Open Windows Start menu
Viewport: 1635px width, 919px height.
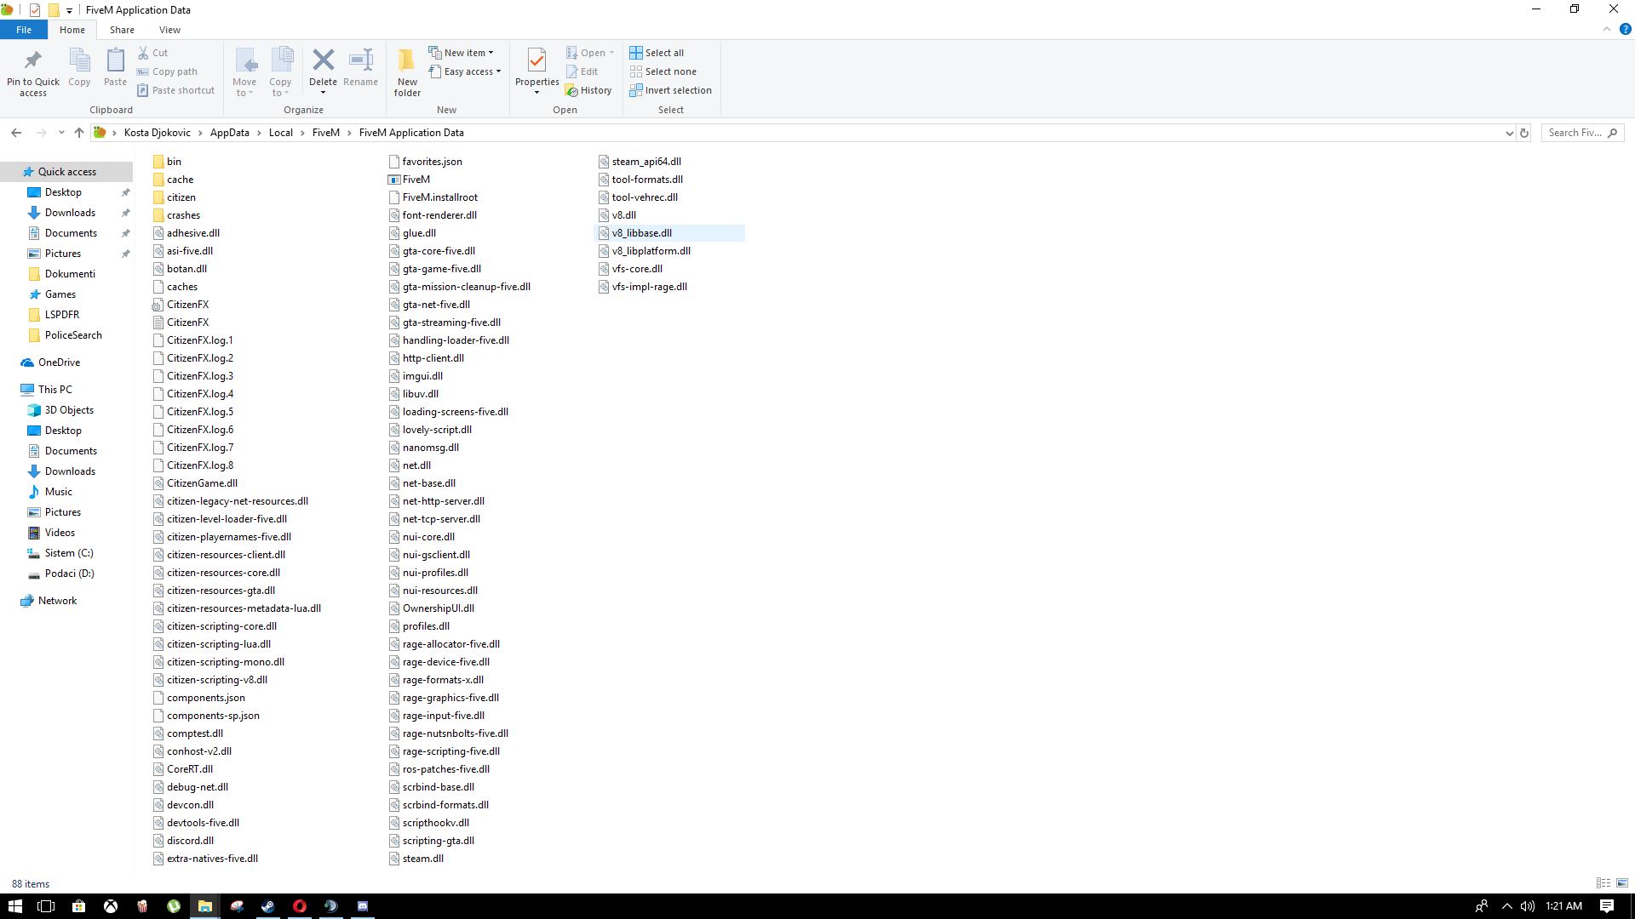tap(15, 906)
